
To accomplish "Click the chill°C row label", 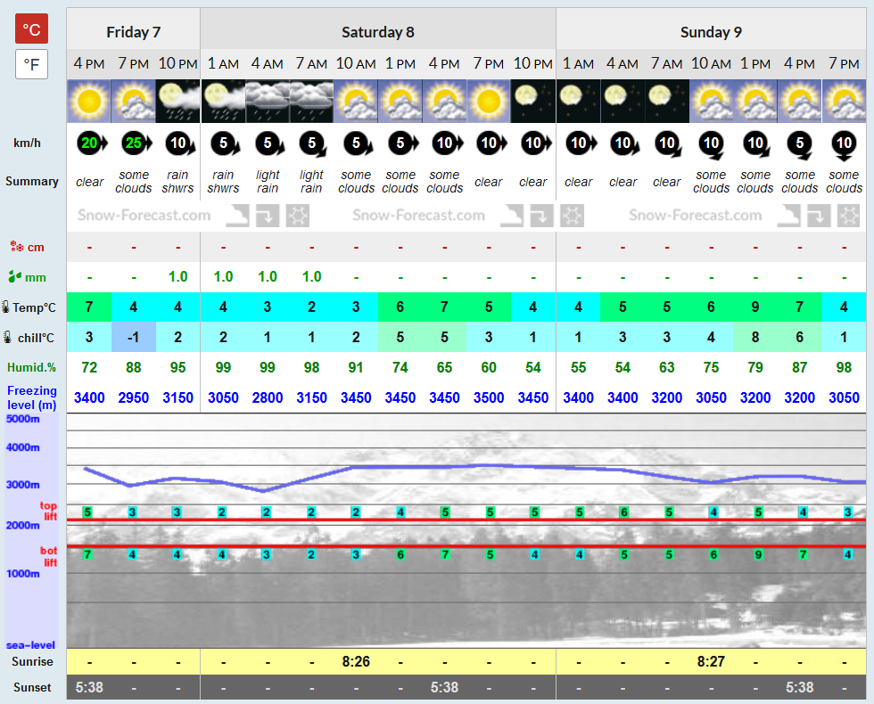I will point(29,338).
